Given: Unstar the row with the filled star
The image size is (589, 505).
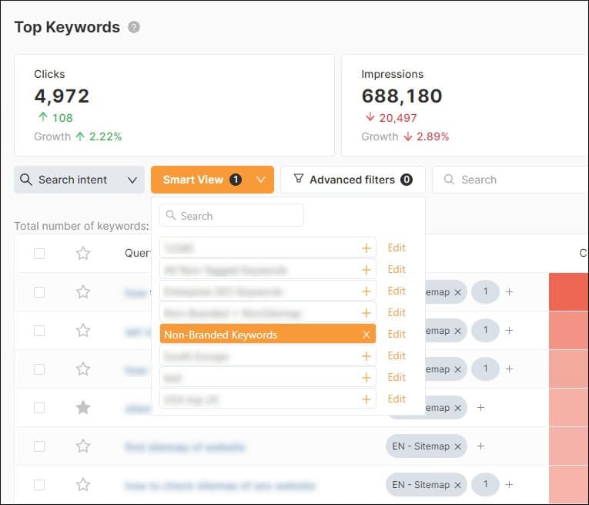Looking at the screenshot, I should tap(83, 408).
